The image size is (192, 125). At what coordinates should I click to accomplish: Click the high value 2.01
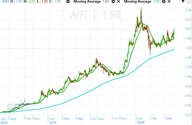coord(32,1)
